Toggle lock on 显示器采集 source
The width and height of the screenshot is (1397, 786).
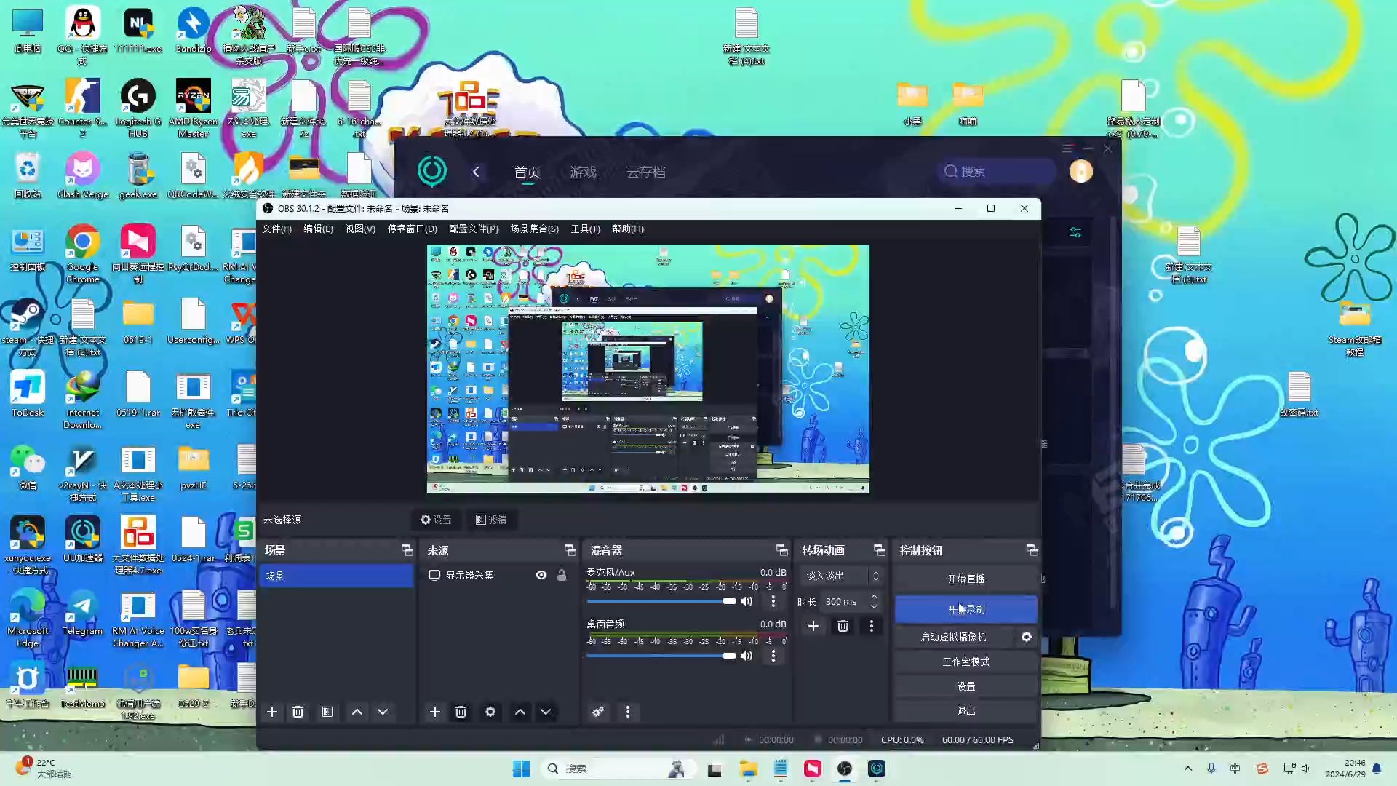(x=562, y=575)
